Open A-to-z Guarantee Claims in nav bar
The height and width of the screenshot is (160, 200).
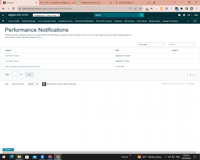pos(47,21)
